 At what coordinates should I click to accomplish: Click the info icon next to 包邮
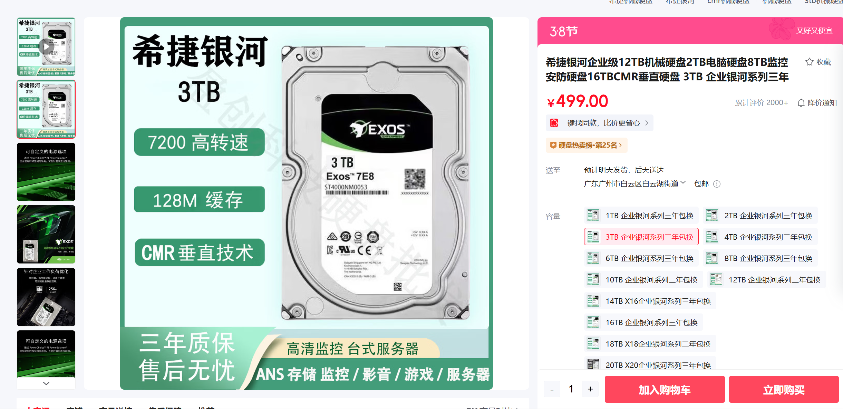[717, 184]
